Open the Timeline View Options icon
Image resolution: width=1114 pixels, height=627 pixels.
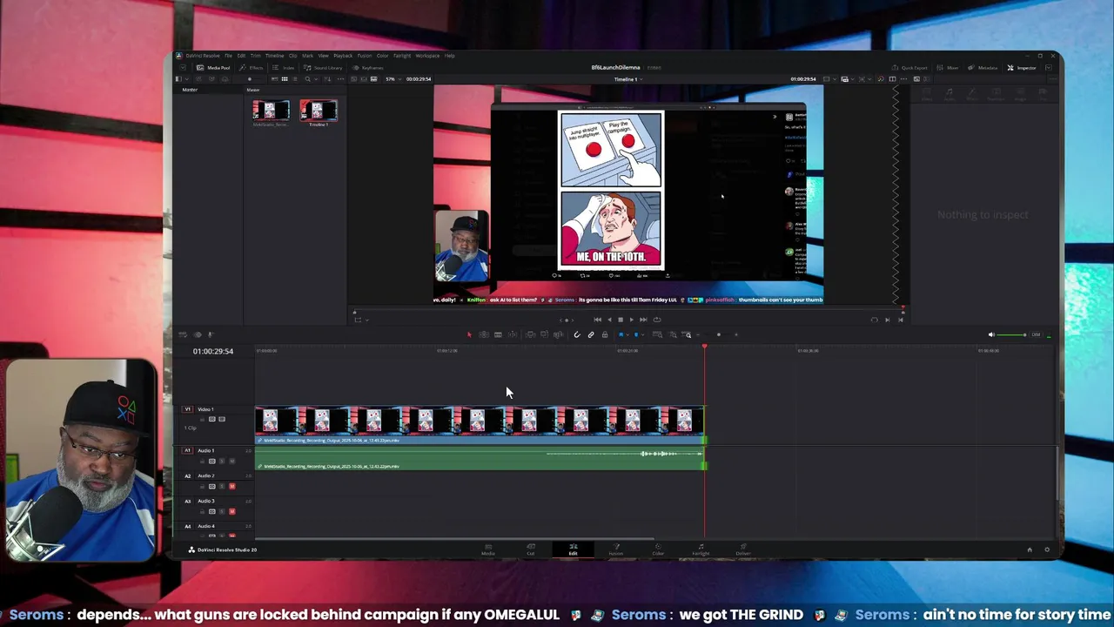(183, 334)
